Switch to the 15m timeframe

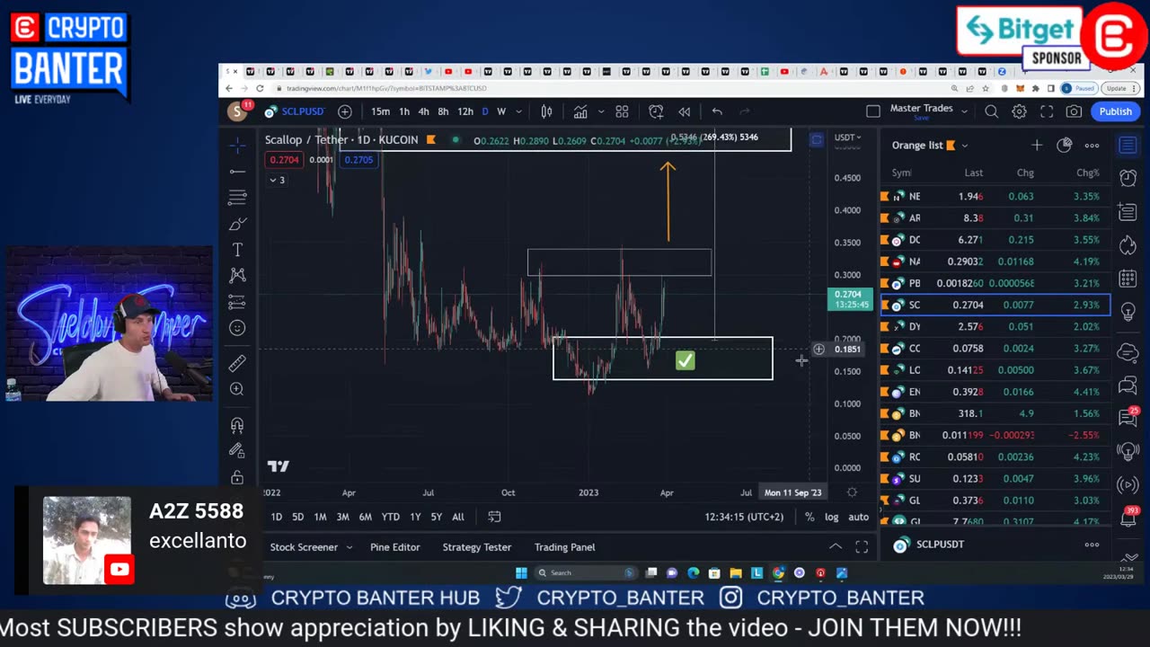coord(381,111)
